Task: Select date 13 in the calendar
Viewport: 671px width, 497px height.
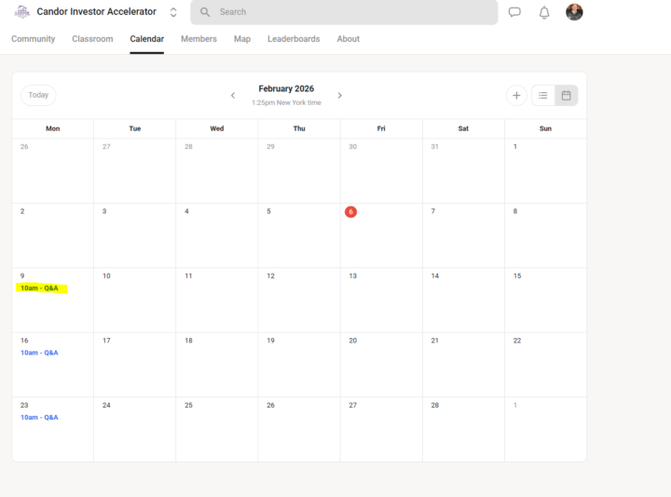Action: coord(352,276)
